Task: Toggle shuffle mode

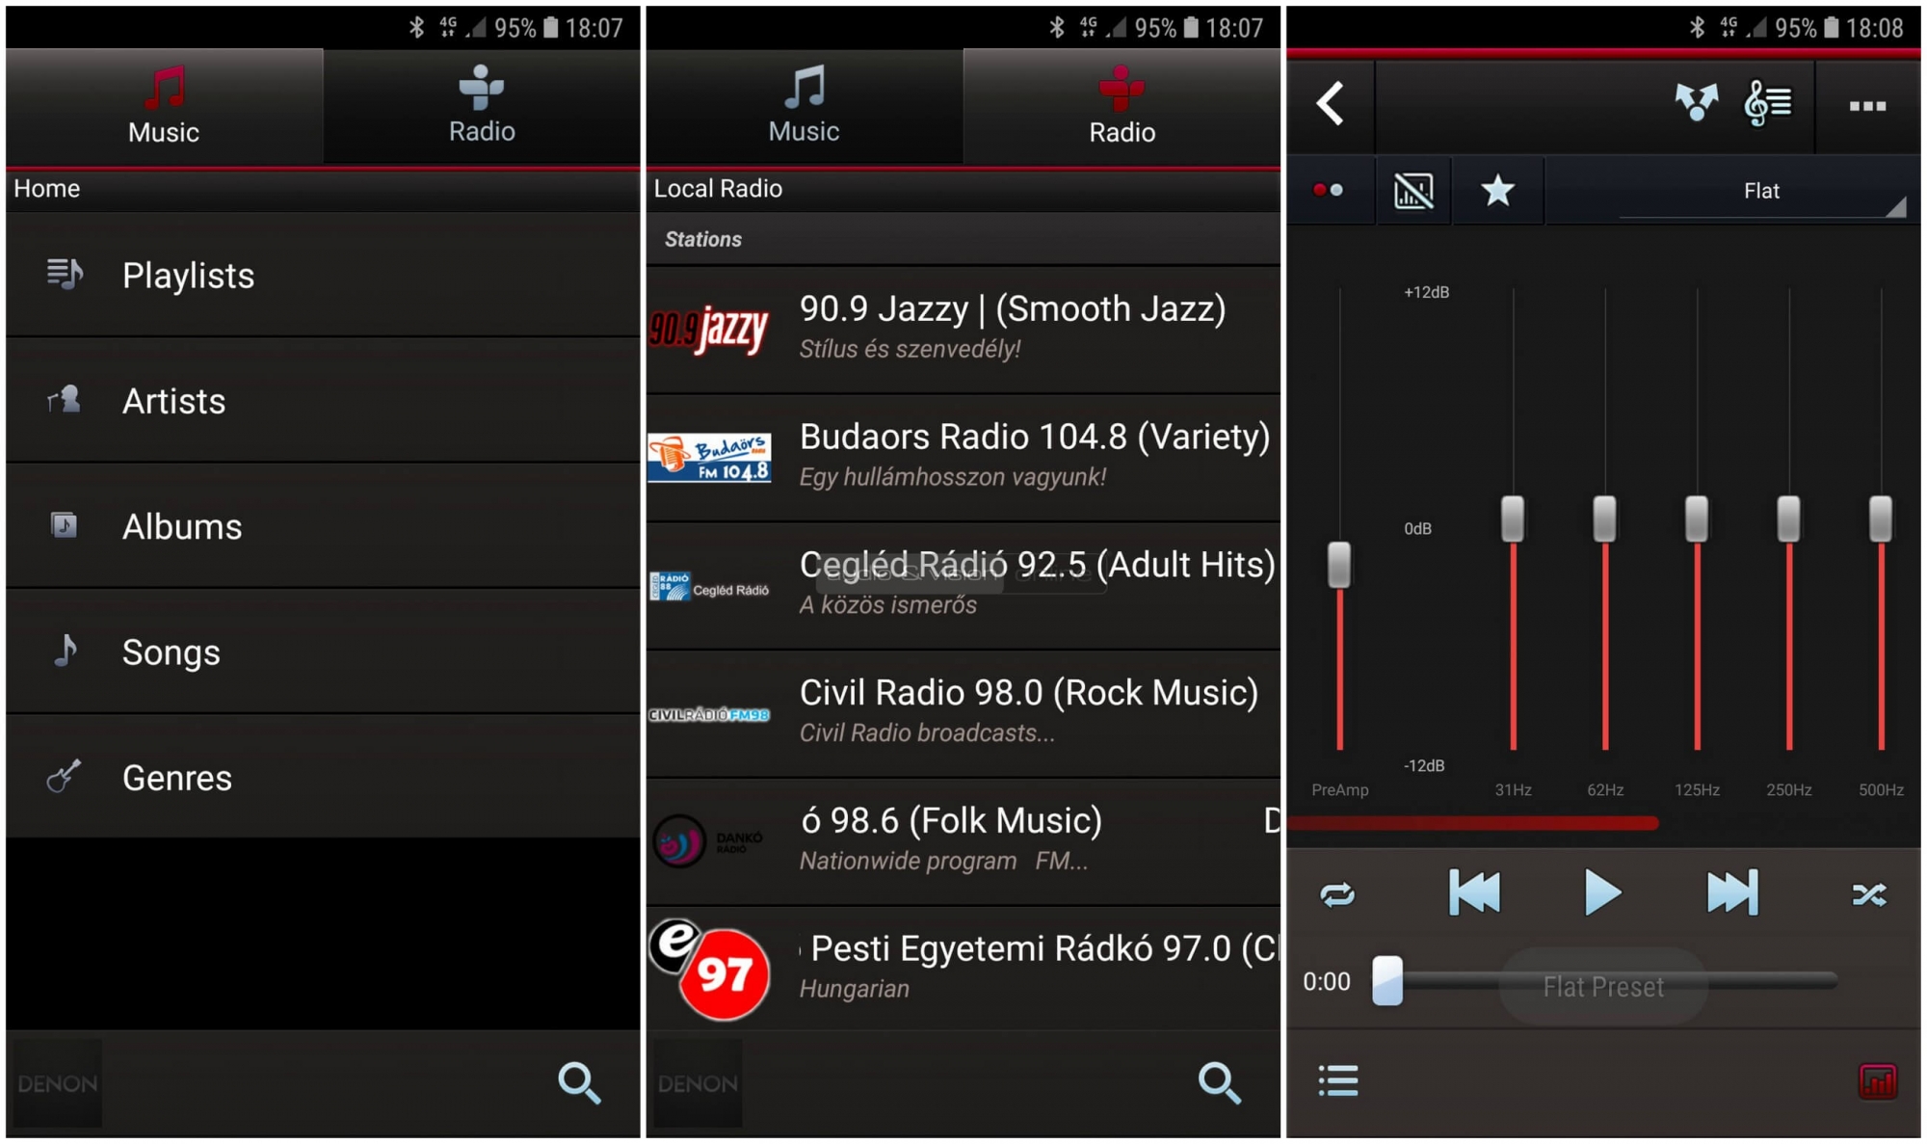Action: [1869, 895]
